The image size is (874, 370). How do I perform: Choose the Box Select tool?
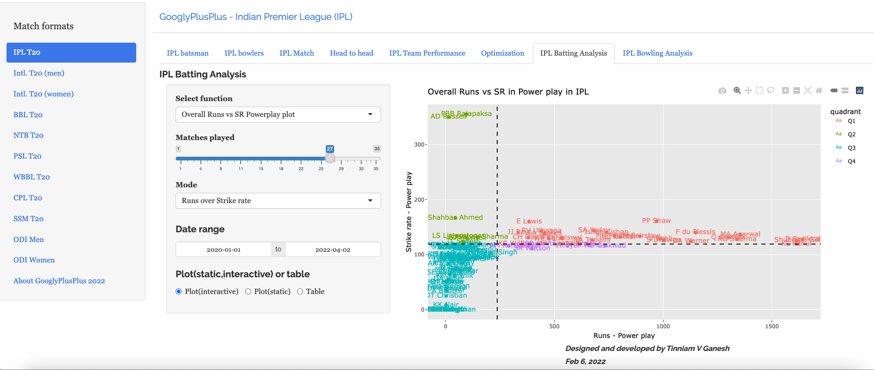[759, 91]
